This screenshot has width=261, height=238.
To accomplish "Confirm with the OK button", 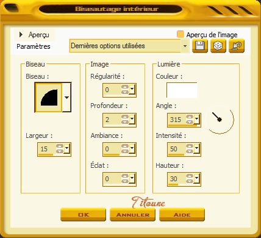I will (x=84, y=214).
